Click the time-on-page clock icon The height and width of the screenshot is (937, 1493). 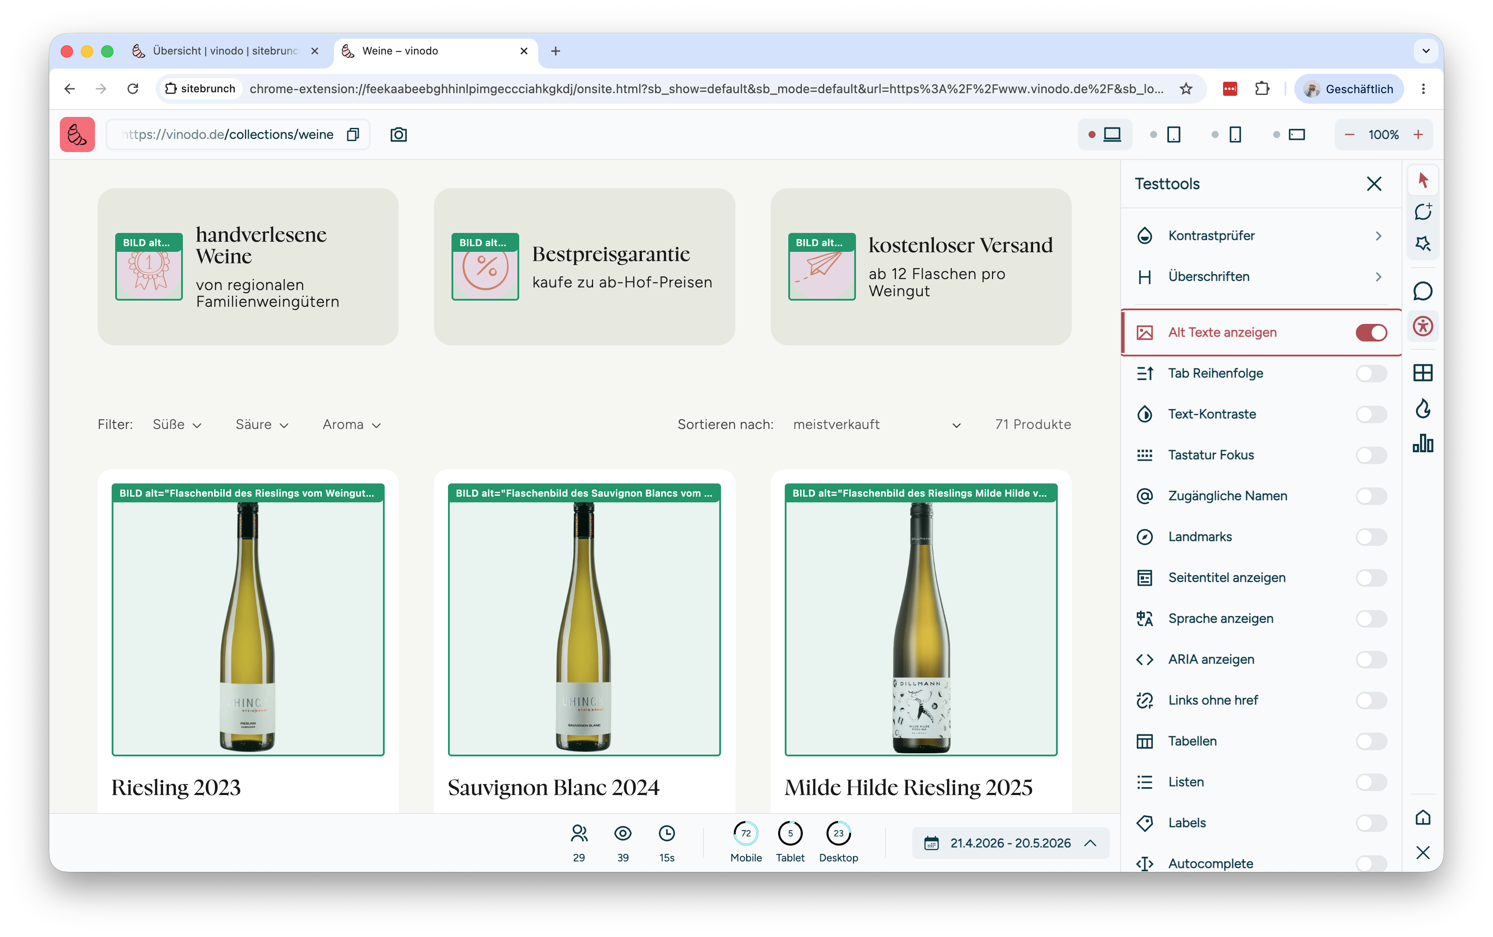pos(666,834)
